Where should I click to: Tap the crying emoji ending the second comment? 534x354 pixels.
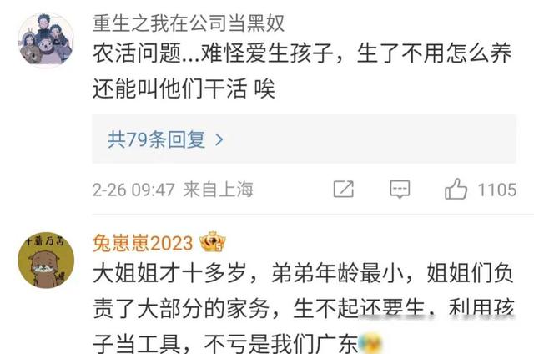click(x=370, y=343)
